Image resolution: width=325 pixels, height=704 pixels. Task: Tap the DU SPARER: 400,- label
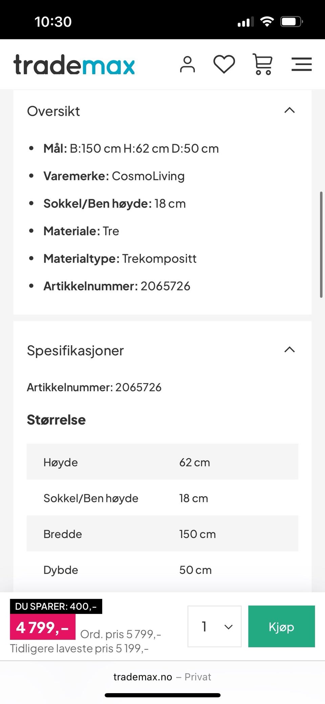point(56,606)
